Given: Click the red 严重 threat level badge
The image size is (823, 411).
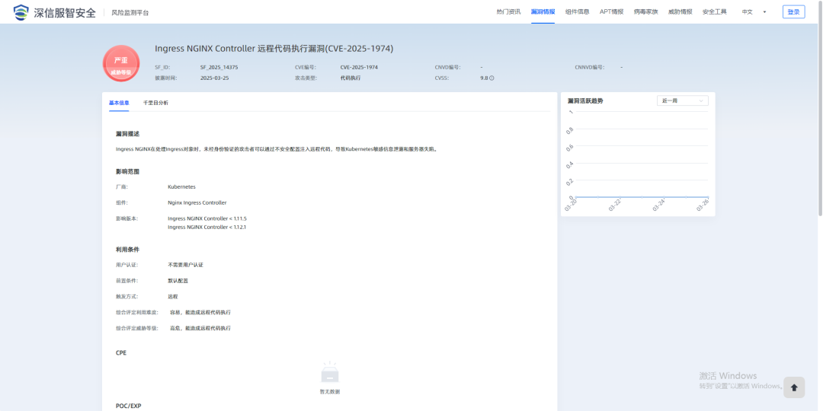Looking at the screenshot, I should click(121, 63).
